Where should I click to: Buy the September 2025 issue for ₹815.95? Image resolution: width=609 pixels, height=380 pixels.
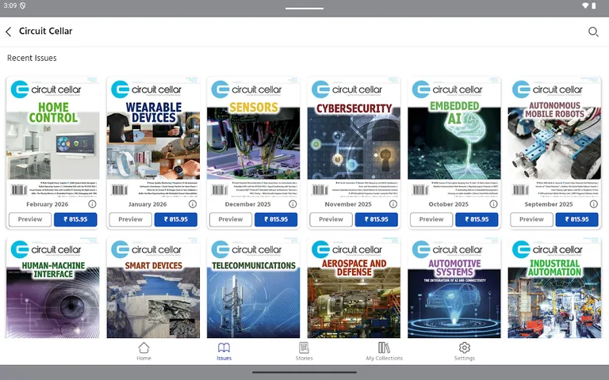[x=577, y=219]
